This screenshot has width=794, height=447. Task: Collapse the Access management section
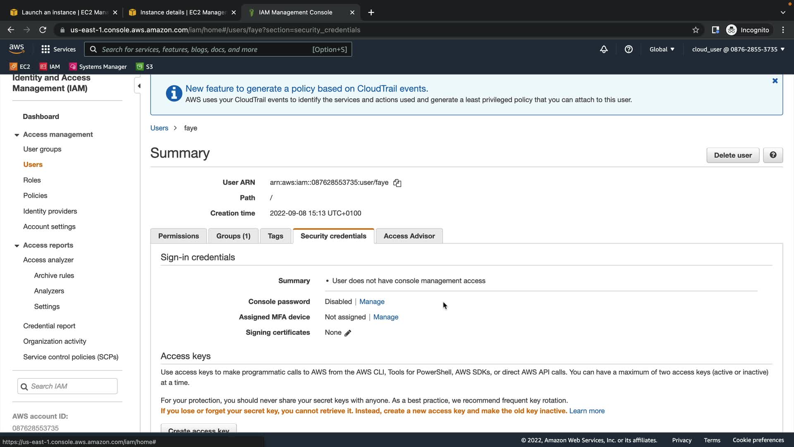tap(17, 135)
